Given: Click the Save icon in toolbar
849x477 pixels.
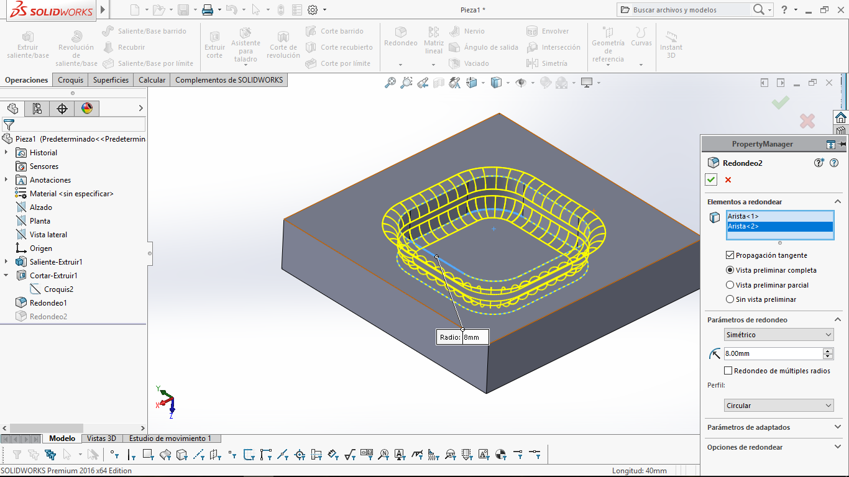Looking at the screenshot, I should pos(183,9).
